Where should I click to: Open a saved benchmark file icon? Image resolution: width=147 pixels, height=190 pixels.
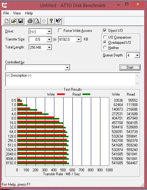coord(14,21)
